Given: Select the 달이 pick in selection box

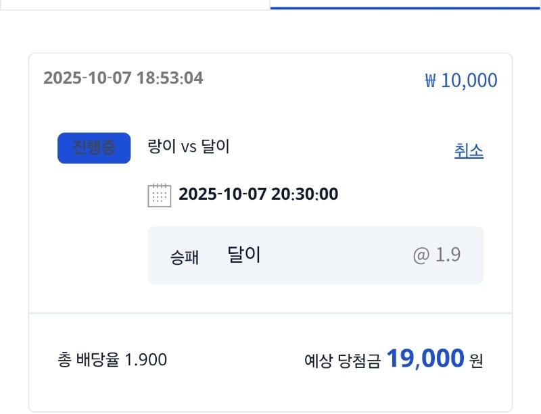Looking at the screenshot, I should [244, 255].
